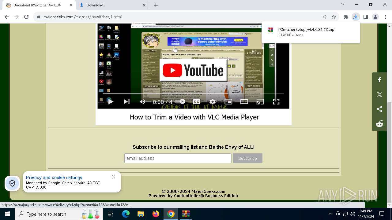
Task: Open the notification center
Action: point(382,214)
